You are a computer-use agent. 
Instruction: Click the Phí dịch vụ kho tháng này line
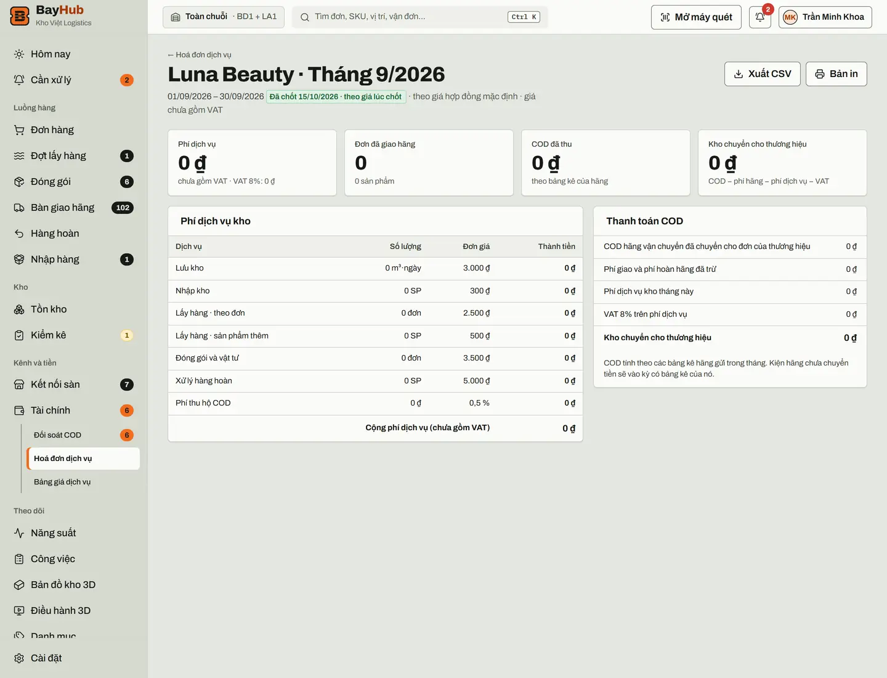730,292
